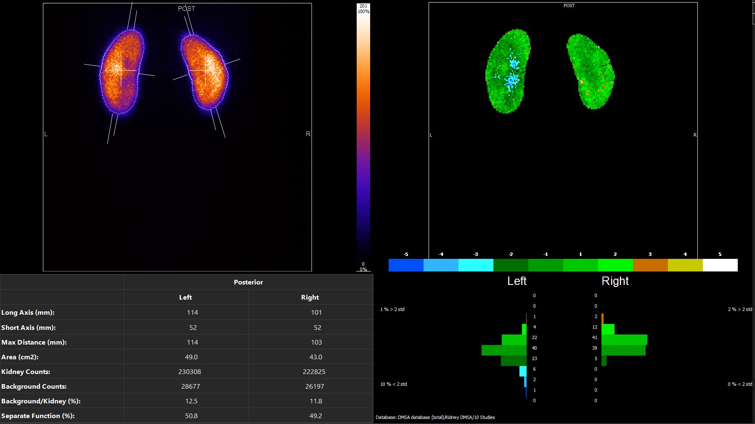Click the left histogram bar labeled 22
The height and width of the screenshot is (424, 755).
[514, 340]
